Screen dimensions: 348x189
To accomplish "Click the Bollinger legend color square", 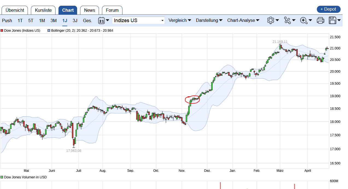I will click(x=49, y=31).
